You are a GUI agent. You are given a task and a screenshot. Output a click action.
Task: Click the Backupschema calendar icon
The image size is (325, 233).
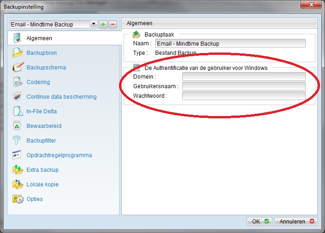pyautogui.click(x=18, y=67)
